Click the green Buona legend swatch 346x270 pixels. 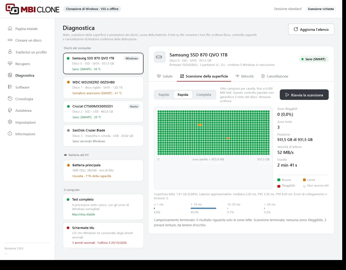click(279, 180)
